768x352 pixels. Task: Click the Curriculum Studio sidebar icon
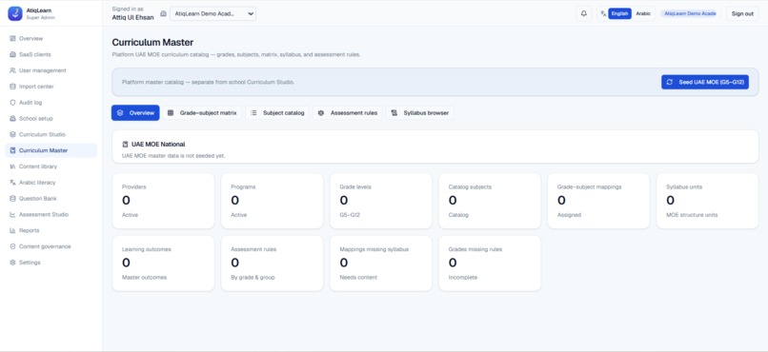pos(12,134)
